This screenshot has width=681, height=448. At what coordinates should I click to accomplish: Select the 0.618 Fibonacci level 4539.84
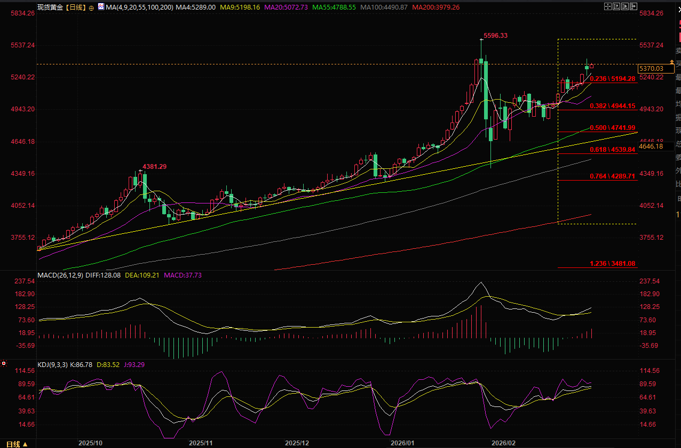click(x=612, y=150)
